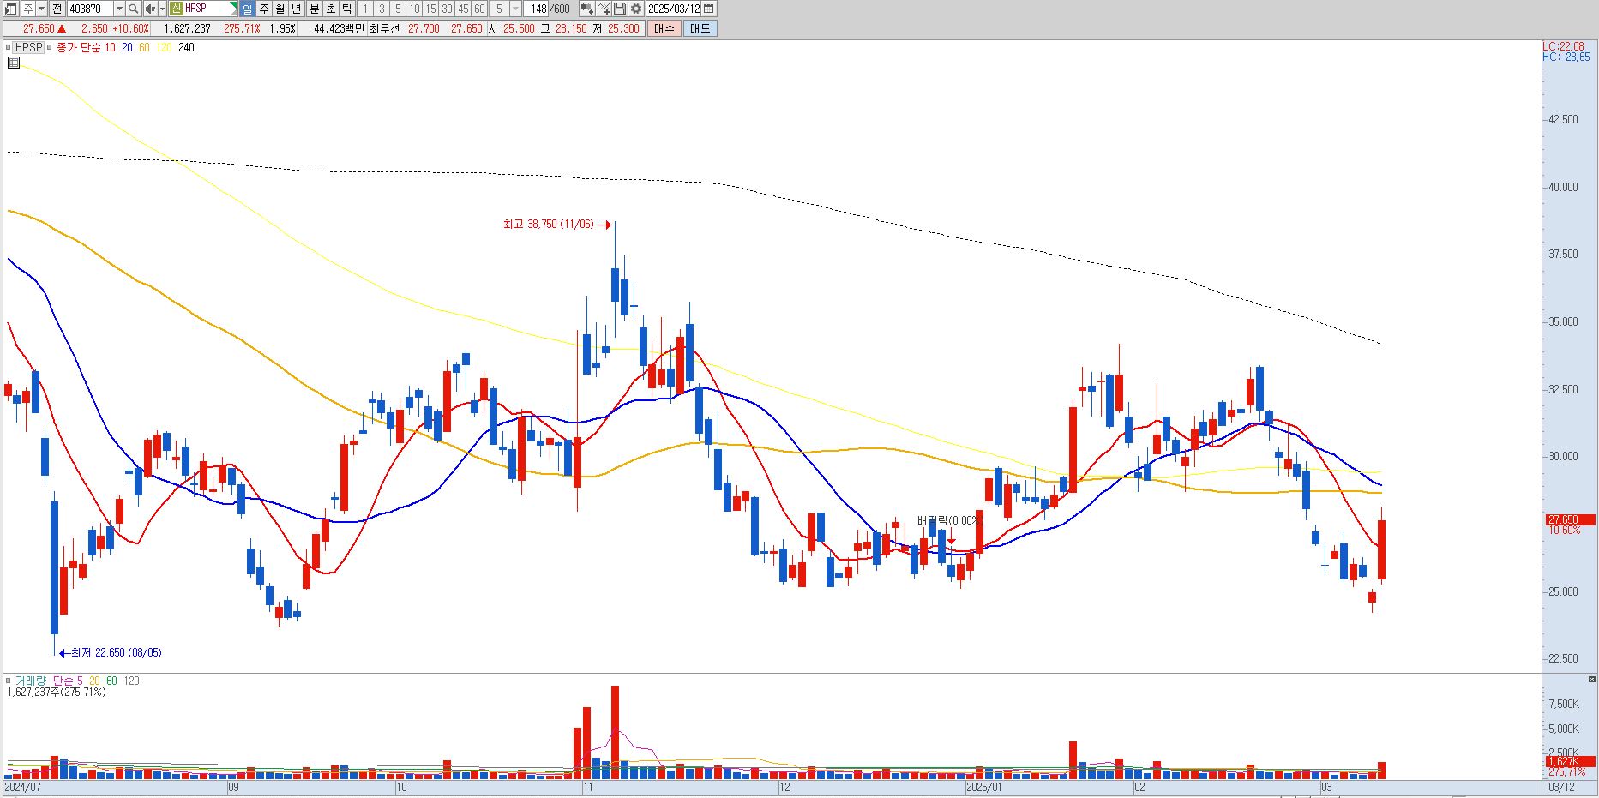Save chart with the floppy disk icon
The width and height of the screenshot is (1599, 798).
click(x=619, y=9)
